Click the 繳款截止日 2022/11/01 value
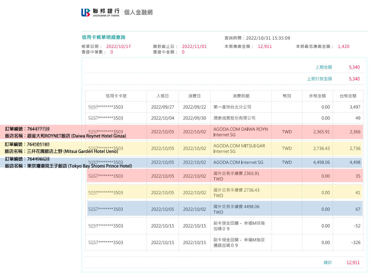Viewport: 380px width, 280px height. (x=194, y=46)
